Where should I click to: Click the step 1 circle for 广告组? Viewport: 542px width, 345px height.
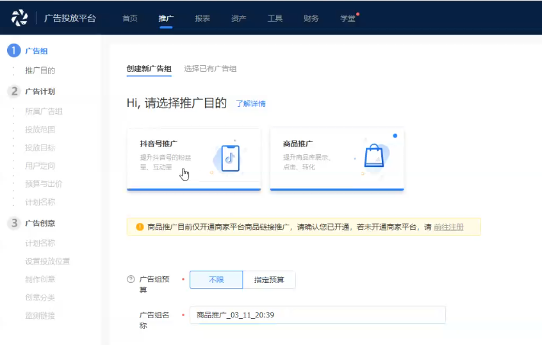tap(14, 51)
